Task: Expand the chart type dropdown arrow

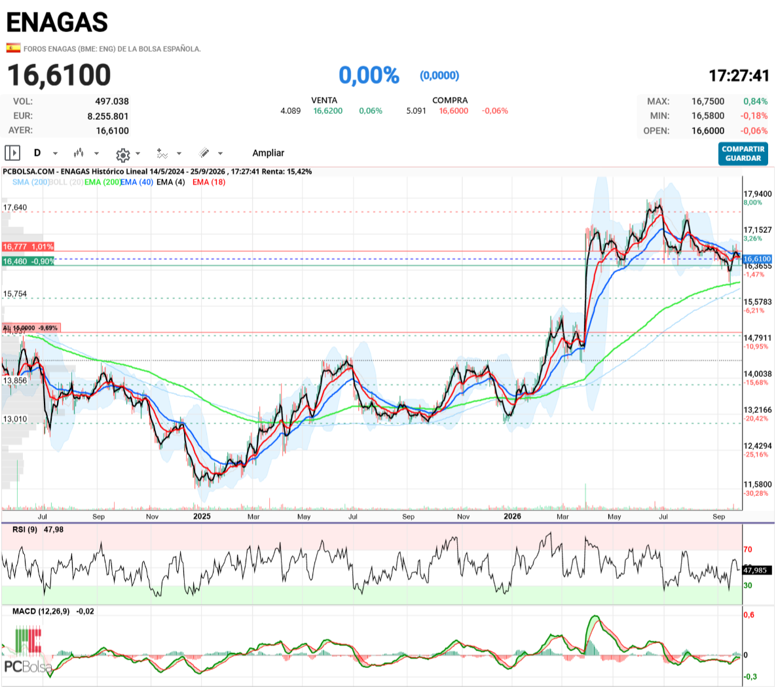Action: (x=96, y=153)
